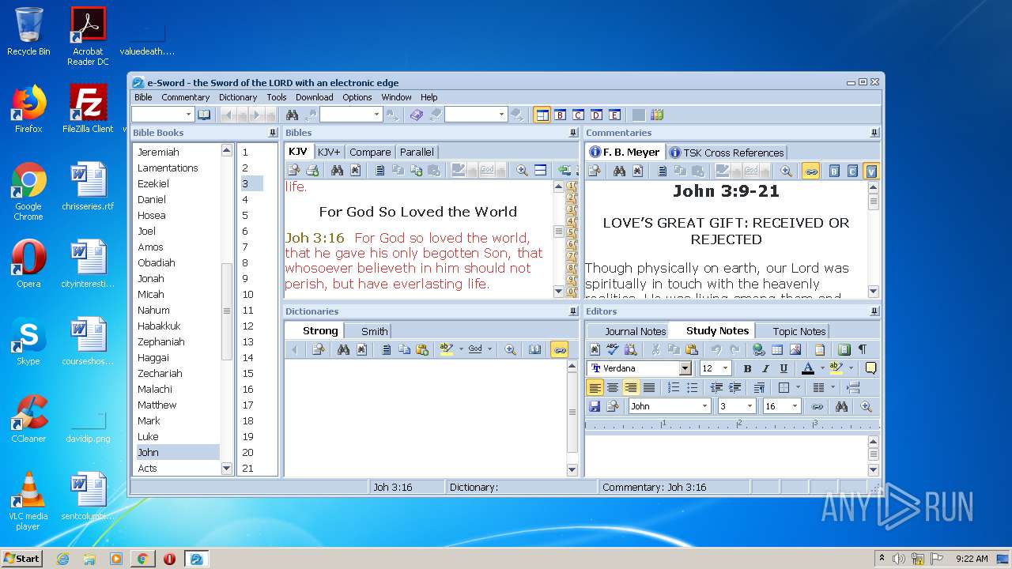Open the Commentary menu
The width and height of the screenshot is (1012, 569).
[186, 97]
